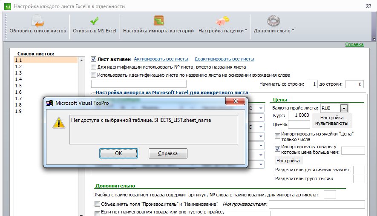The height and width of the screenshot is (216, 377).
Task: Click the warning icon in FoxPro dialog
Action: point(59,123)
